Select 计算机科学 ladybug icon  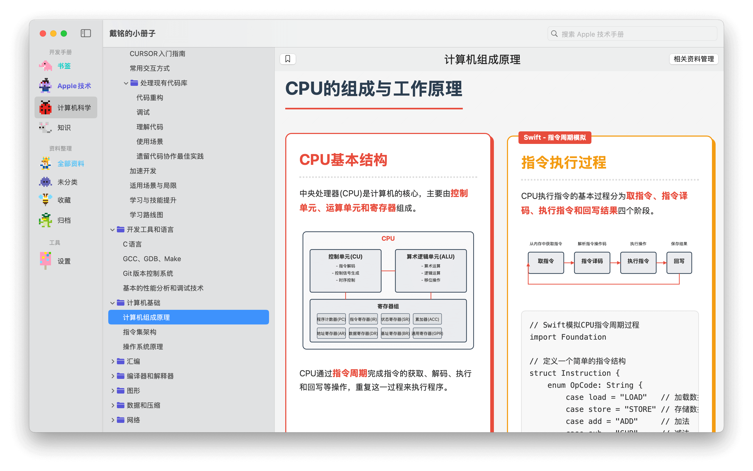click(45, 108)
